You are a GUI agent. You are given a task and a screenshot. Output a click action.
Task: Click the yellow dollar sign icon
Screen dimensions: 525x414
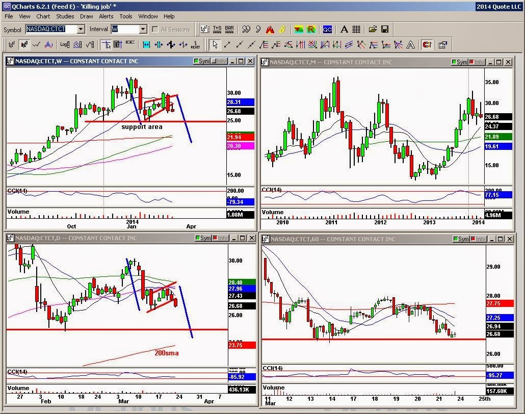tap(282, 30)
